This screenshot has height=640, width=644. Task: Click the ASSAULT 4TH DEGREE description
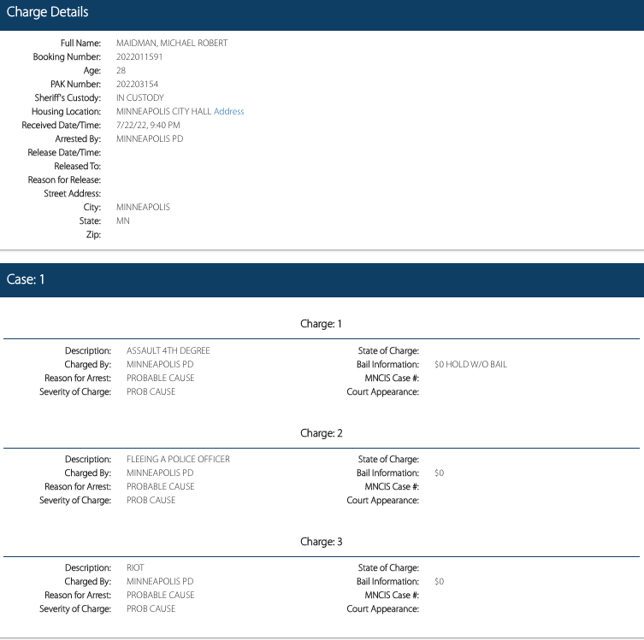coord(168,350)
